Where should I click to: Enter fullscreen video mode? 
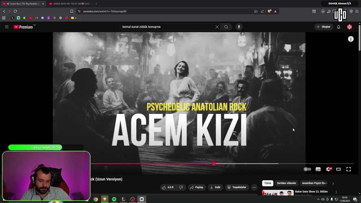349,169
